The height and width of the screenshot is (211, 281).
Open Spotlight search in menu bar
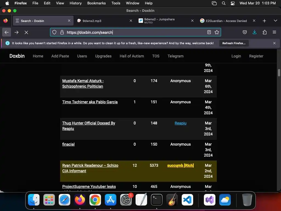click(224, 3)
